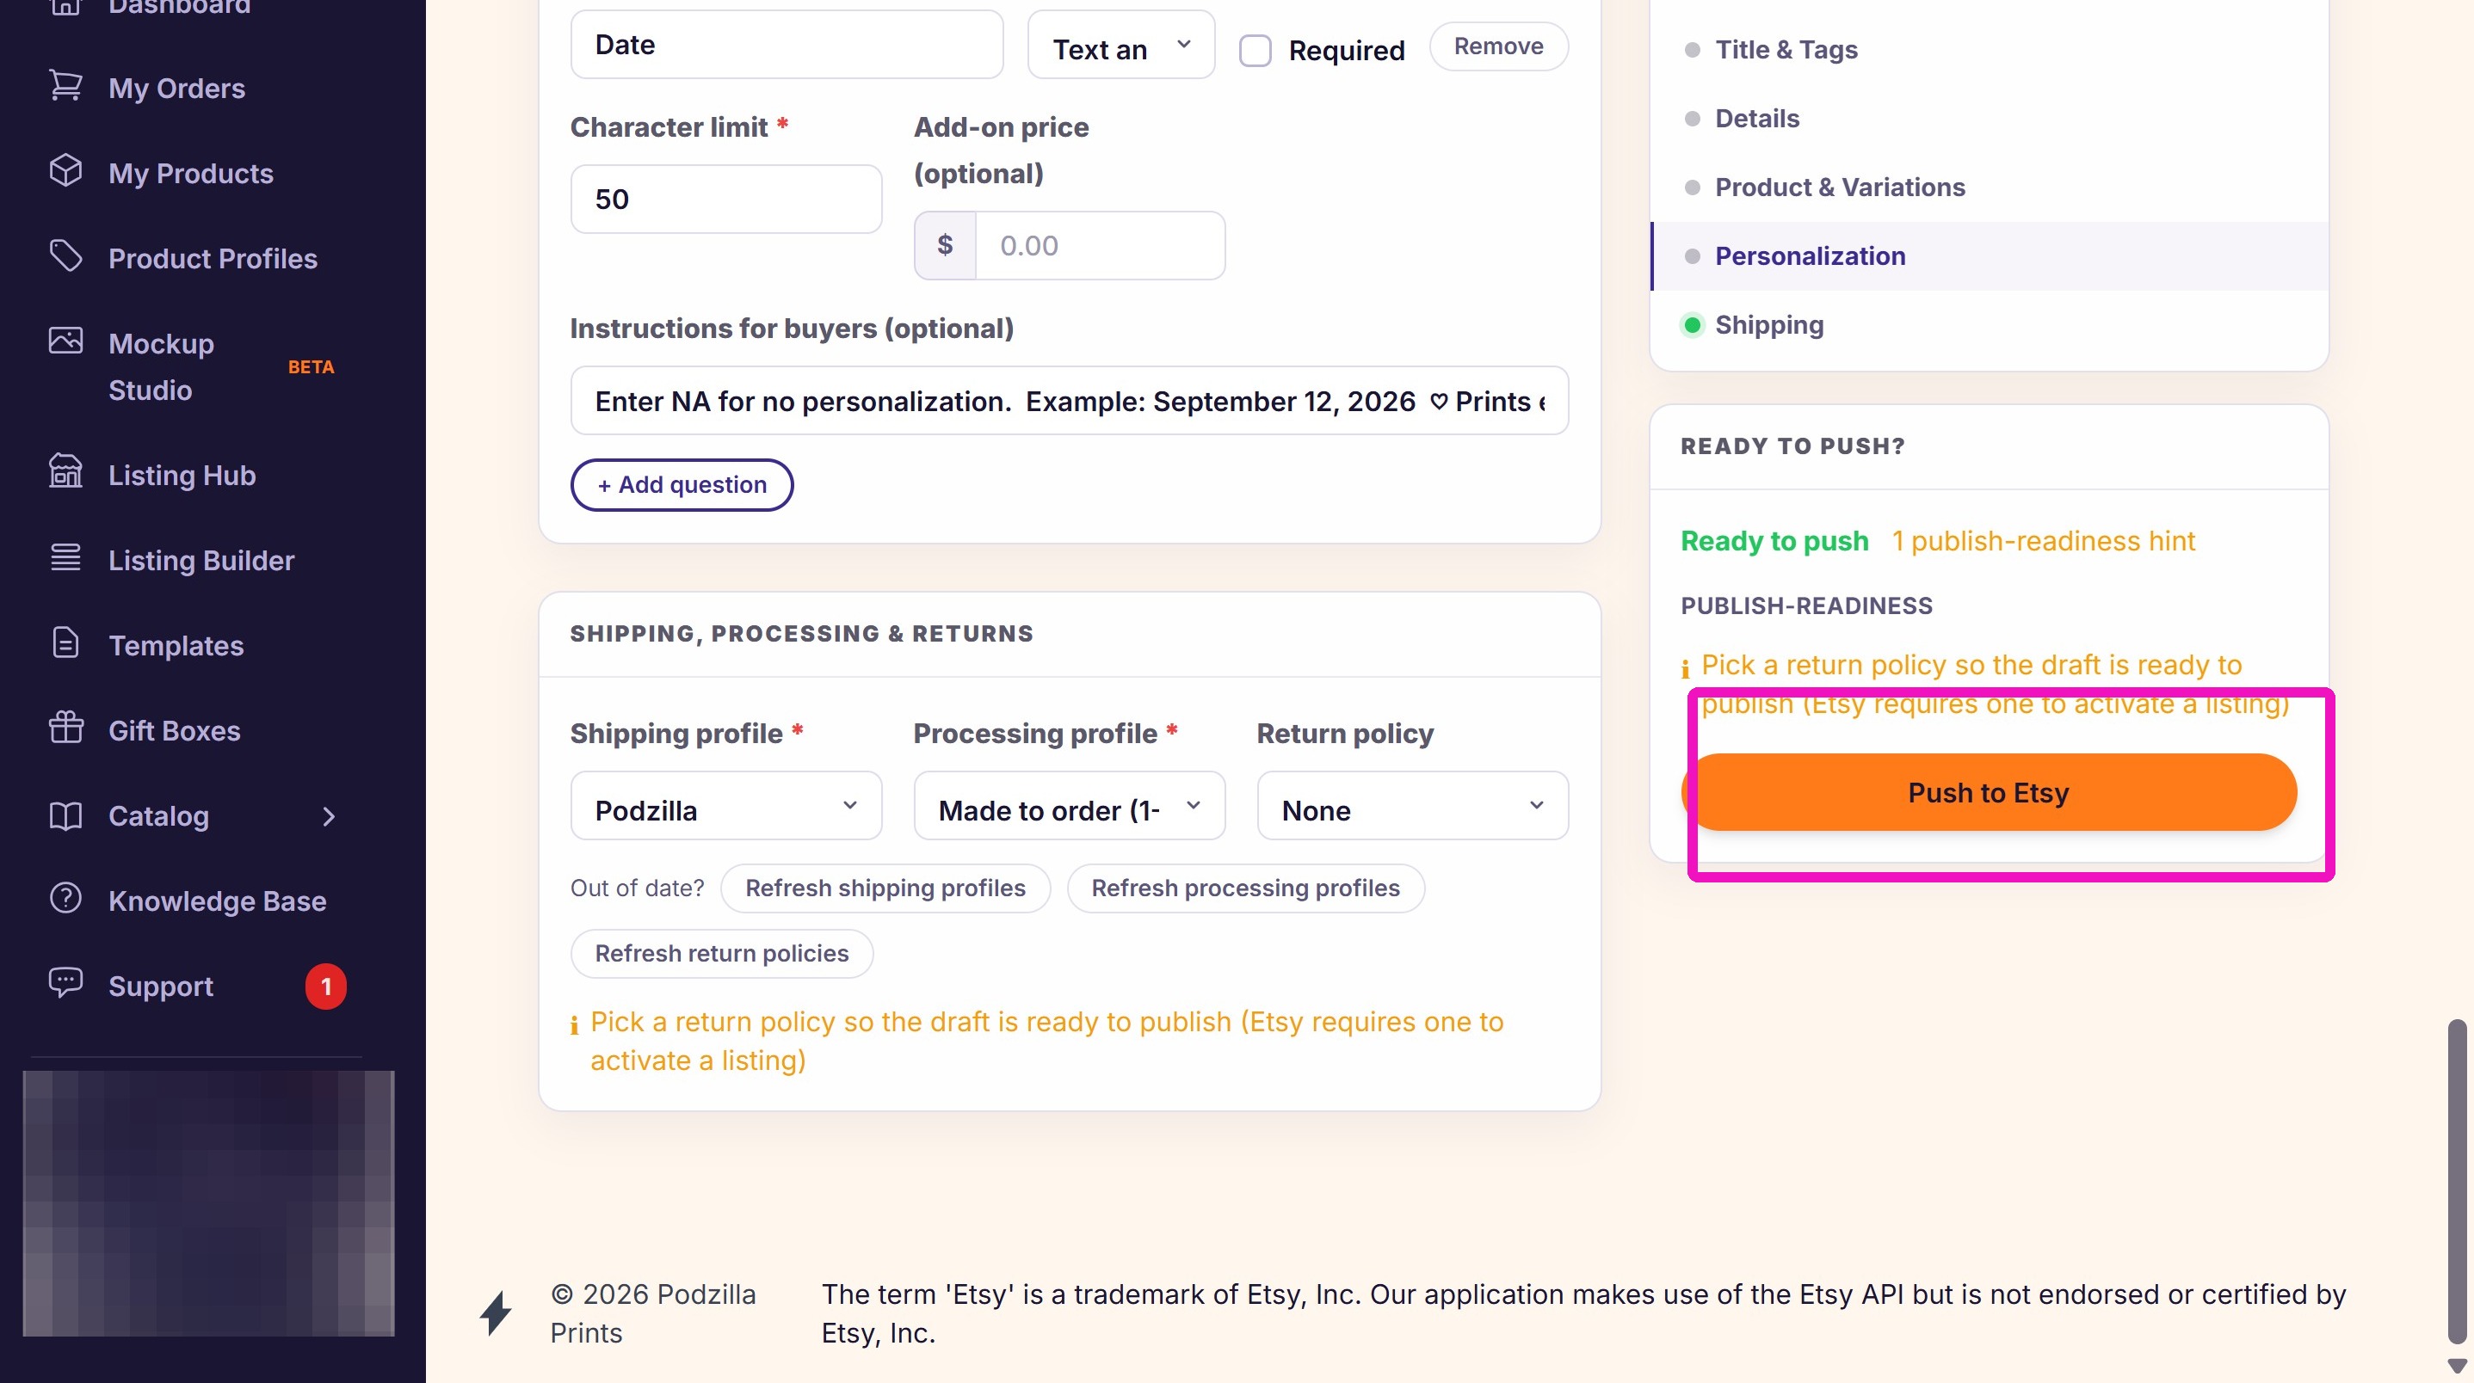Open Support chat bubble icon
Image resolution: width=2474 pixels, height=1383 pixels.
click(65, 984)
